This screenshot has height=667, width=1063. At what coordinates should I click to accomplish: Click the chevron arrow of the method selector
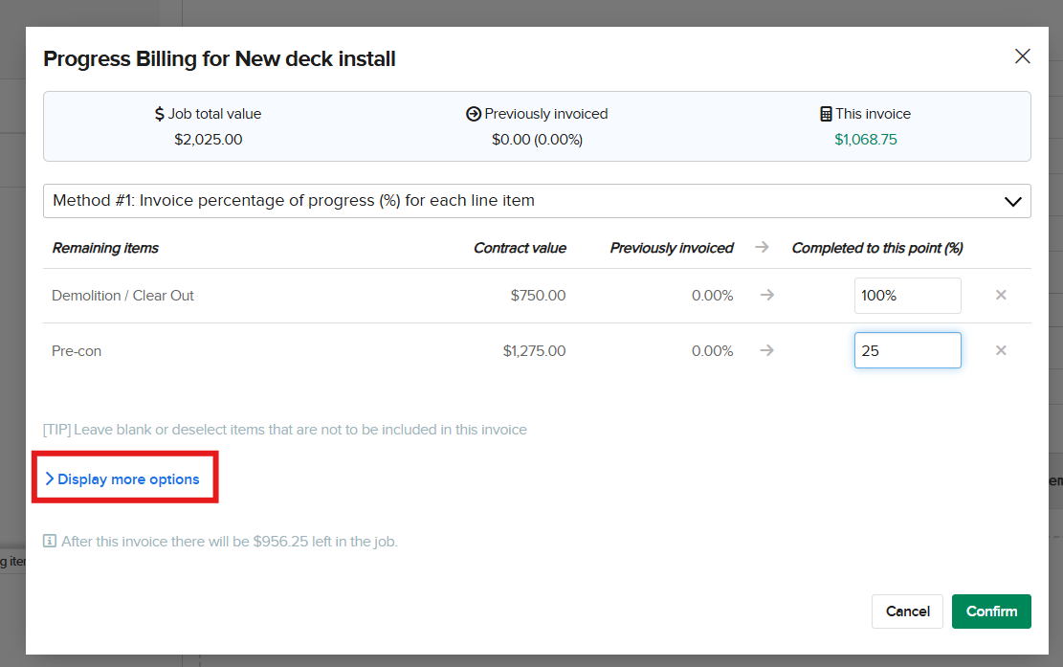pos(1012,201)
